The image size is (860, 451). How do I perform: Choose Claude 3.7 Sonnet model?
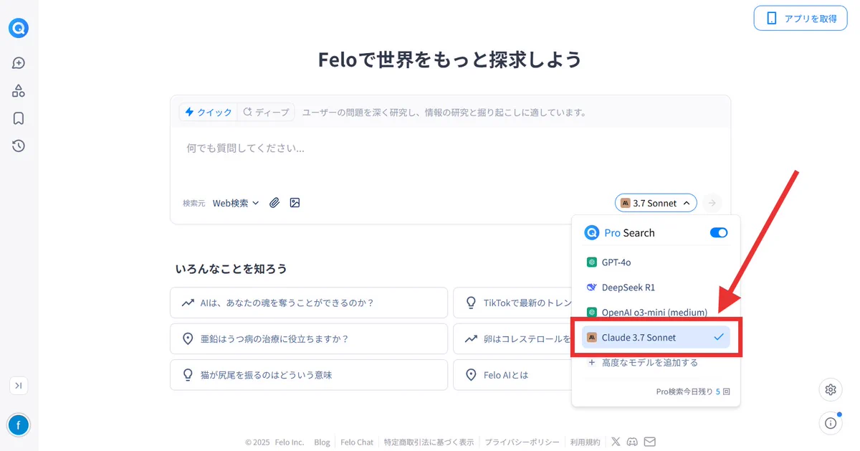coord(656,337)
